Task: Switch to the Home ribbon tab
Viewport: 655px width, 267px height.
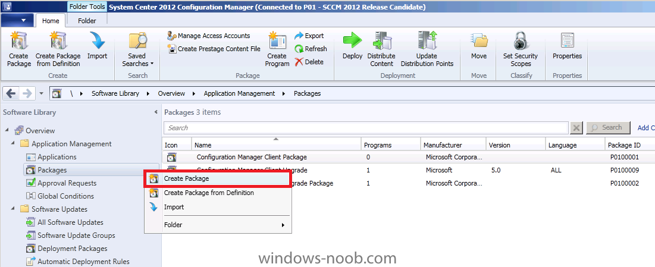Action: tap(51, 21)
